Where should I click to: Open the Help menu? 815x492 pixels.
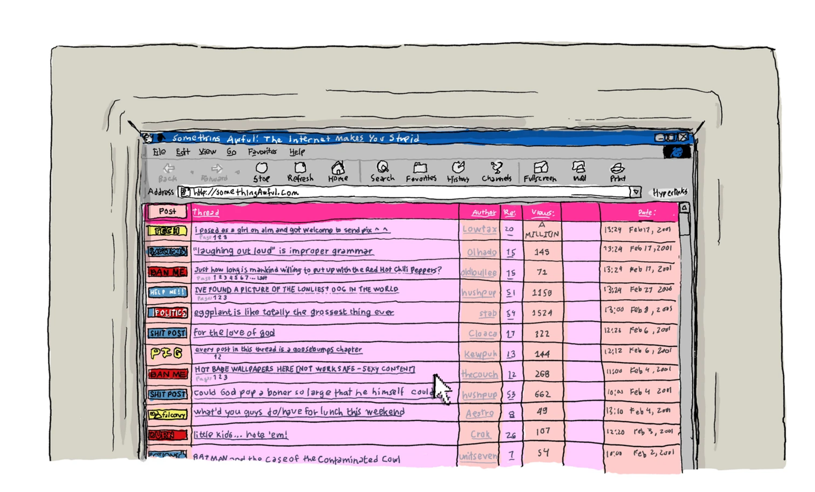[x=297, y=151]
